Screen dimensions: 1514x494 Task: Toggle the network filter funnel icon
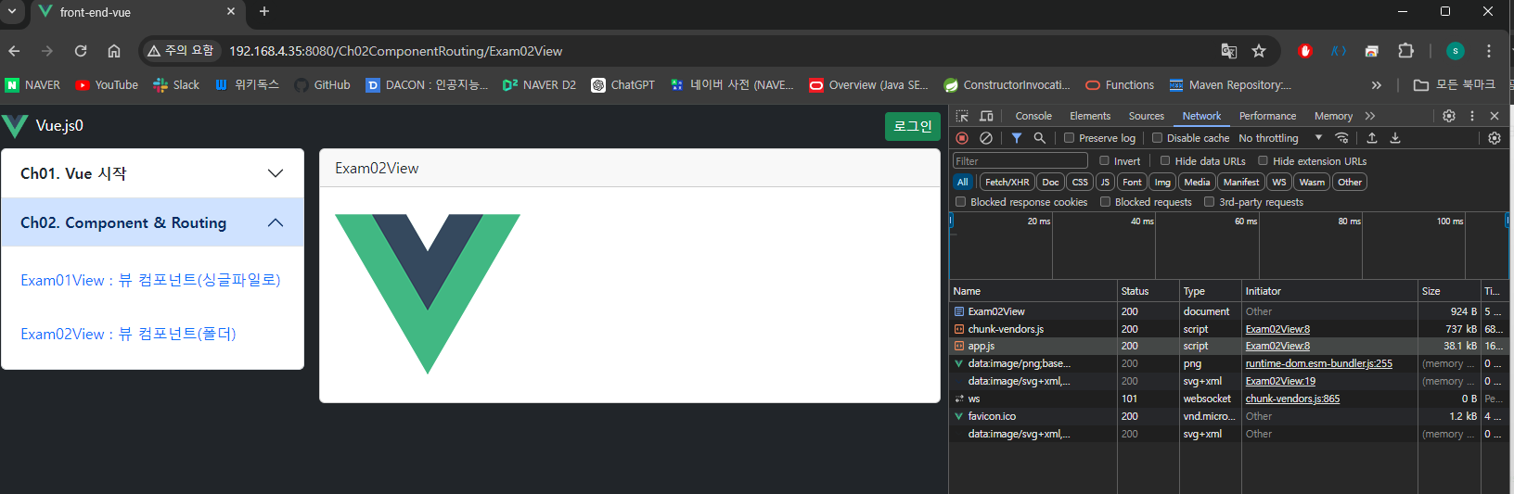pos(1017,138)
